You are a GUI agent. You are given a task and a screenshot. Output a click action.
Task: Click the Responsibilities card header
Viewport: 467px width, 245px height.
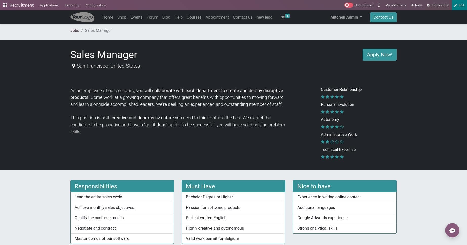coord(122,186)
